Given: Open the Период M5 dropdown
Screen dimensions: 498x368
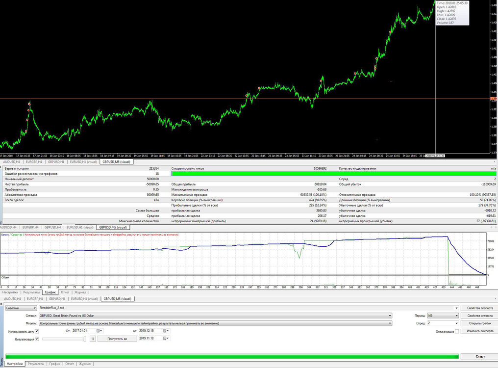Looking at the screenshot, I should pos(443,316).
